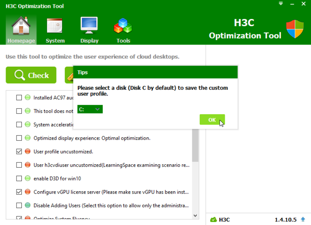Open the System calendar icon
This screenshot has width=311, height=225.
(x=55, y=26)
